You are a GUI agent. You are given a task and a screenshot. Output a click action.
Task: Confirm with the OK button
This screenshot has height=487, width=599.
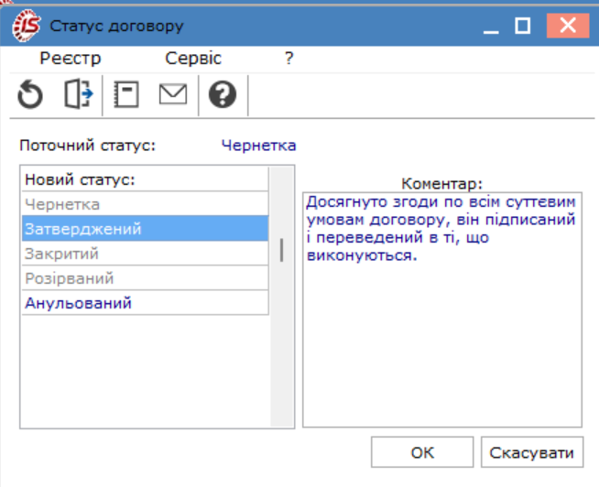tap(422, 452)
